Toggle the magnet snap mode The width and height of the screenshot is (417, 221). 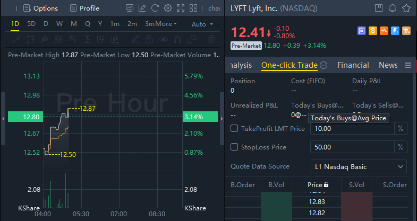pos(177,40)
